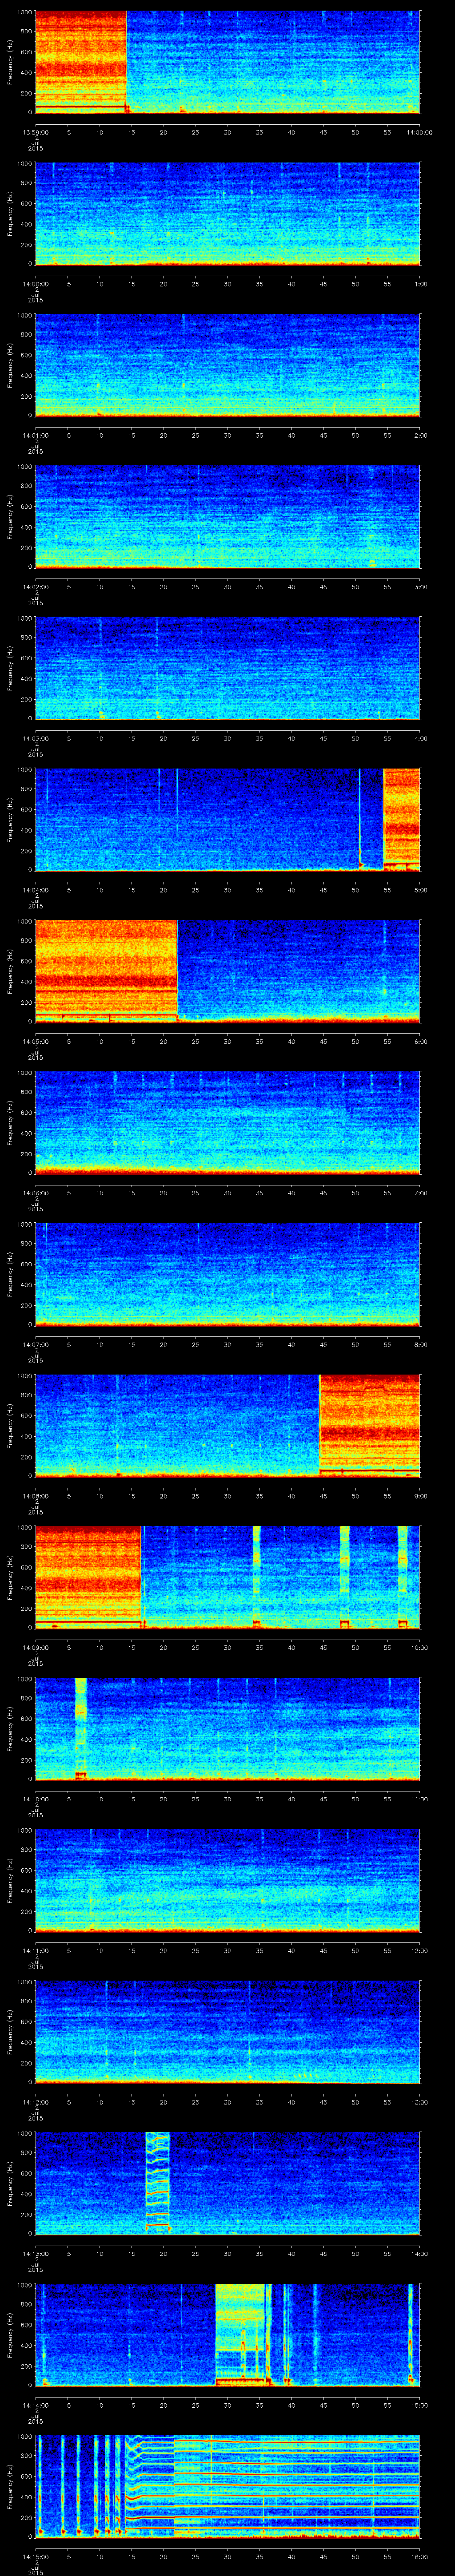455x2576 pixels.
Task: Click the "14:12:00" start time label
Action: [35, 2102]
